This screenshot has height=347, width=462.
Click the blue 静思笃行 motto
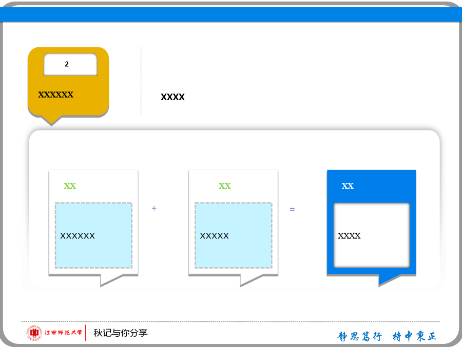point(359,336)
